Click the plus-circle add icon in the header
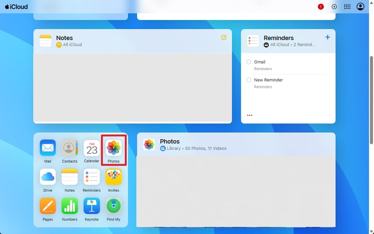The width and height of the screenshot is (374, 234). (334, 7)
